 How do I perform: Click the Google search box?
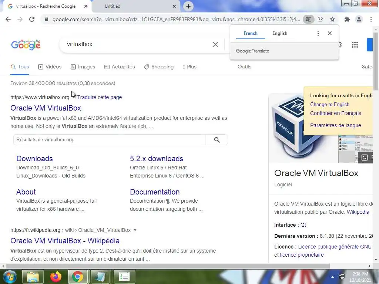point(138,44)
